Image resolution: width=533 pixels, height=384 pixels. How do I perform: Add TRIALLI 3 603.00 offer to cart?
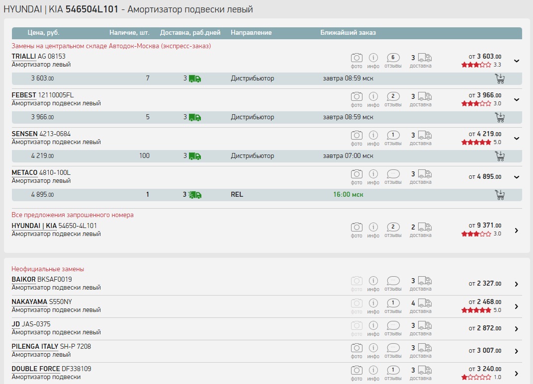coord(500,78)
